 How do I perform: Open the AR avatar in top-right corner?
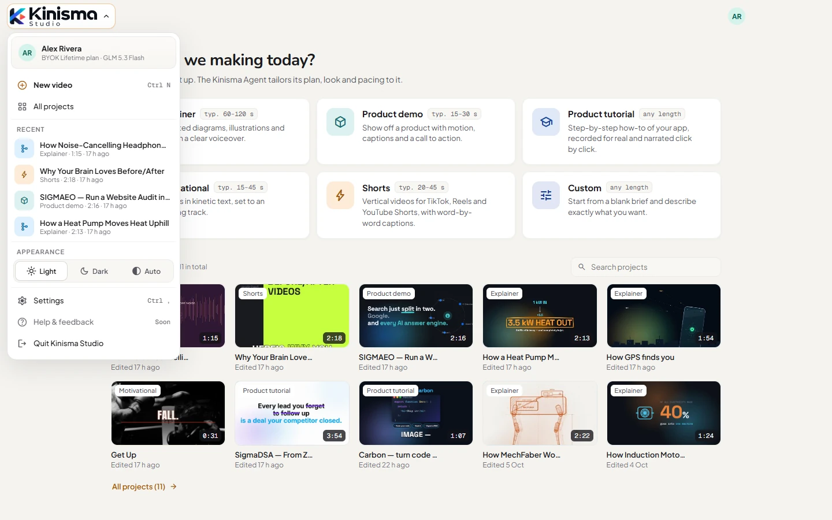pyautogui.click(x=737, y=16)
